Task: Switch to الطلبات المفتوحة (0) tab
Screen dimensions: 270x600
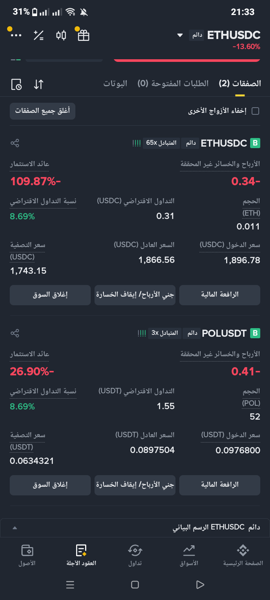Action: [x=173, y=83]
